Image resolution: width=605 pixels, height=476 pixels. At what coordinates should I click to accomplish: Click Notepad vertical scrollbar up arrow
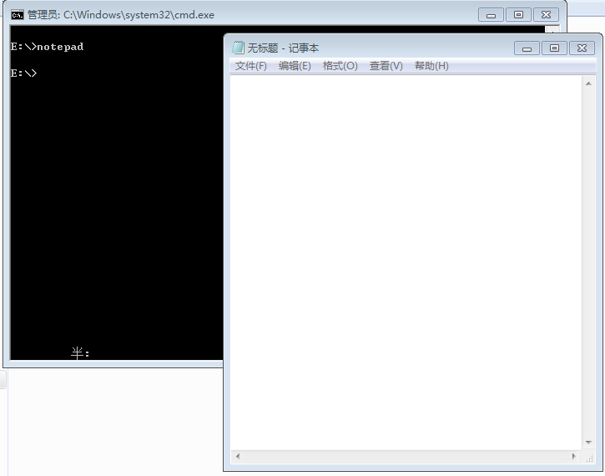coord(588,84)
